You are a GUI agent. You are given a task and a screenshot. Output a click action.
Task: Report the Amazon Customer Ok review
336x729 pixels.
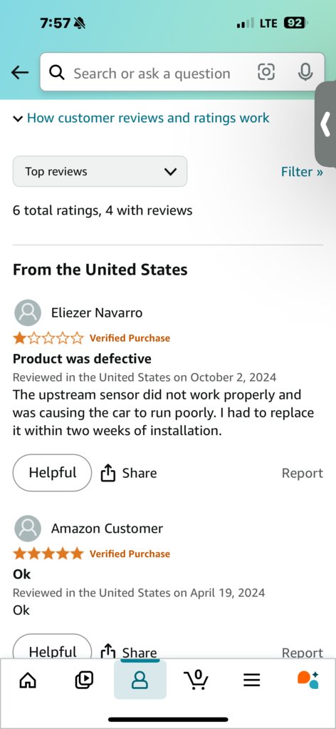pos(302,652)
